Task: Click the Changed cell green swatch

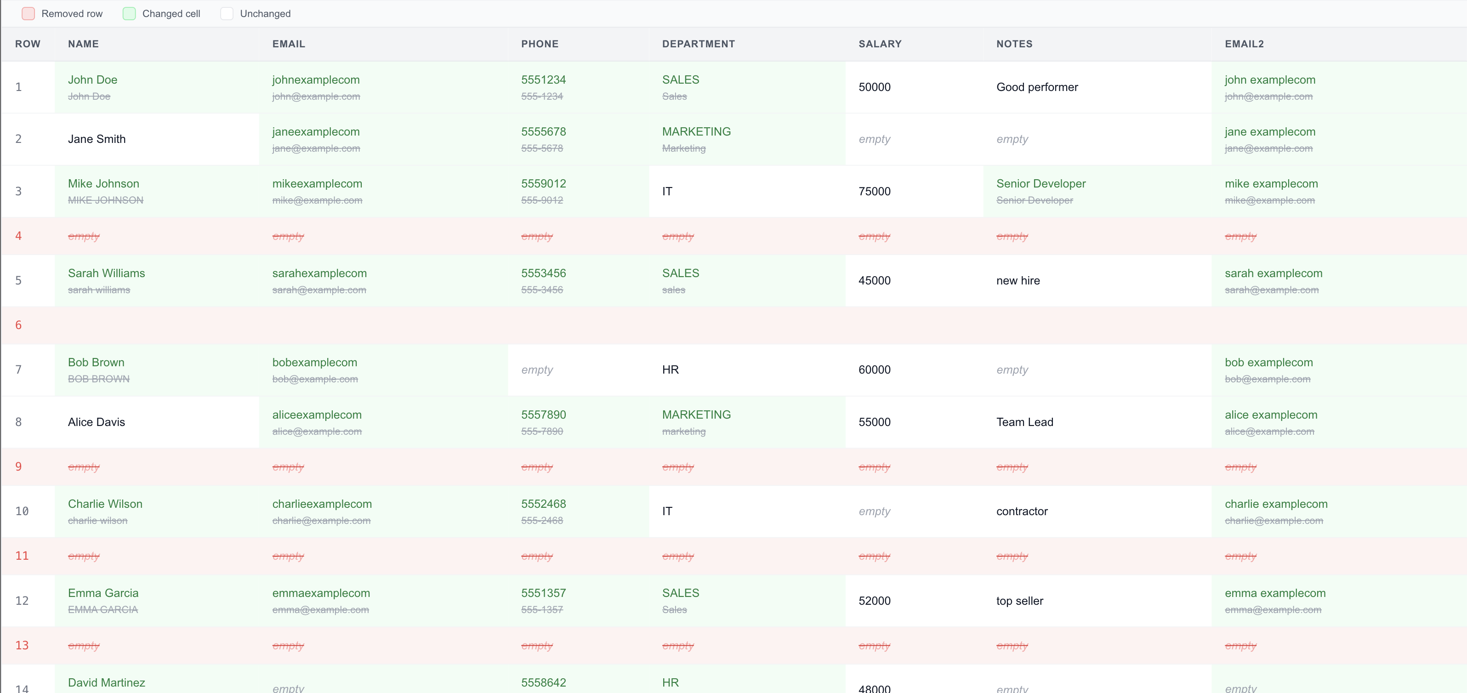Action: (129, 14)
